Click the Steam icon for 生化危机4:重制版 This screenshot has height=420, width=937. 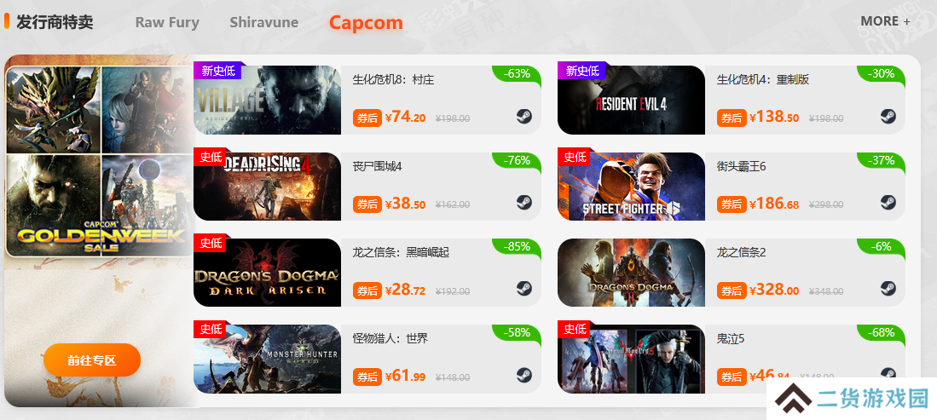(x=888, y=117)
